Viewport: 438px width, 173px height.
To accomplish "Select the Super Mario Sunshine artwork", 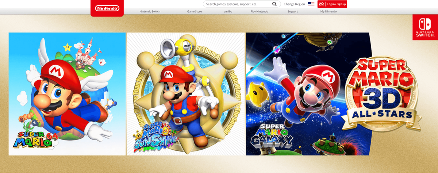I will (x=186, y=94).
